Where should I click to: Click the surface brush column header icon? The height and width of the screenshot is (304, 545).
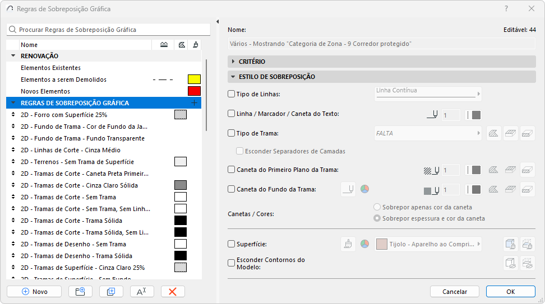196,45
